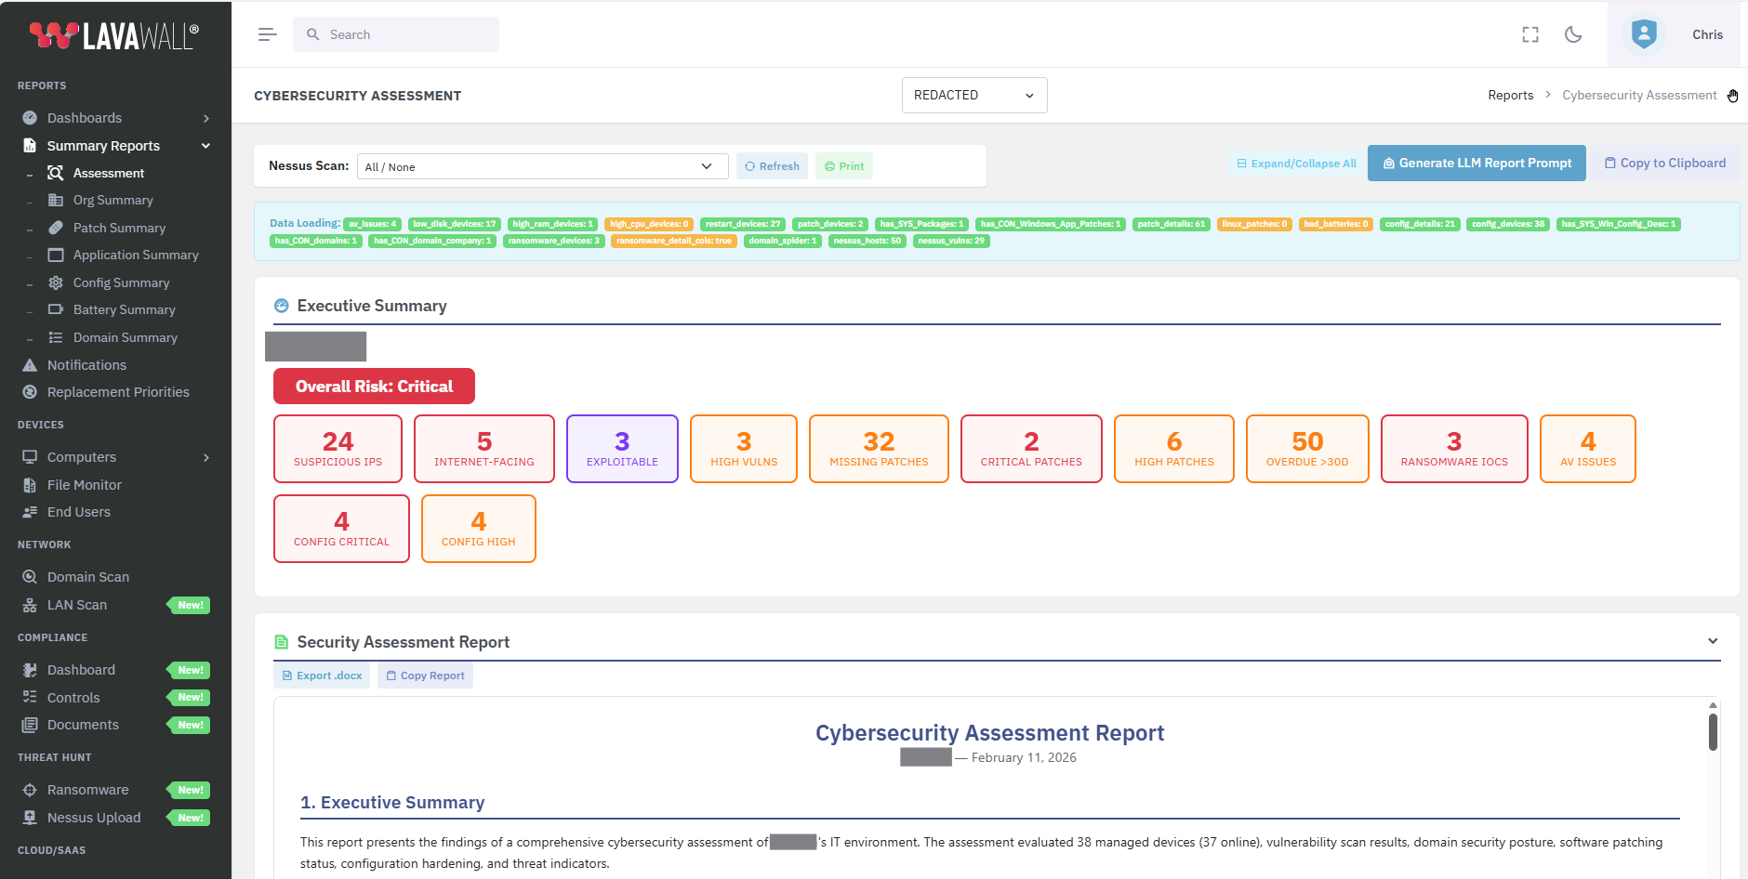
Task: Open the Patch Summary report
Action: (119, 228)
